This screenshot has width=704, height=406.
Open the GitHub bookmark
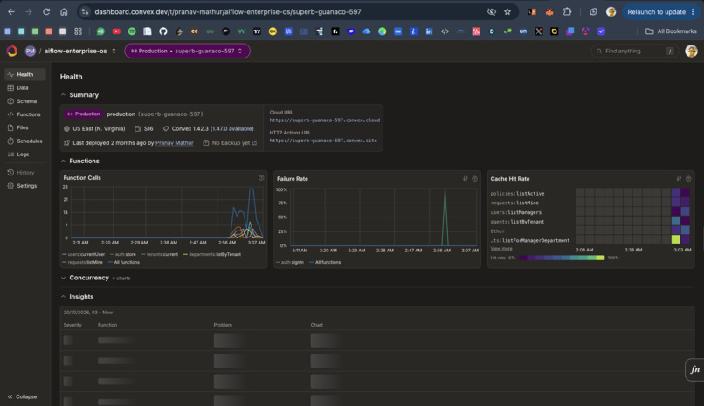point(163,31)
